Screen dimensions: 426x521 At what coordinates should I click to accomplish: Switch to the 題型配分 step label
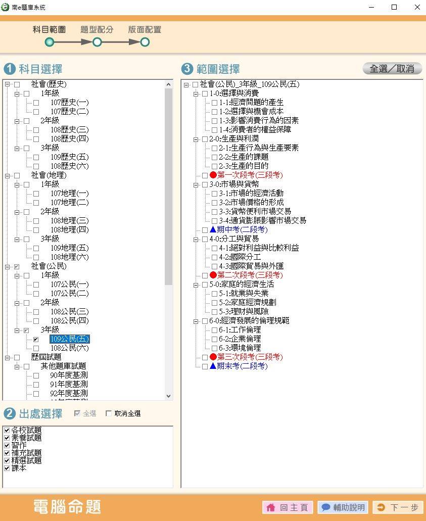97,30
